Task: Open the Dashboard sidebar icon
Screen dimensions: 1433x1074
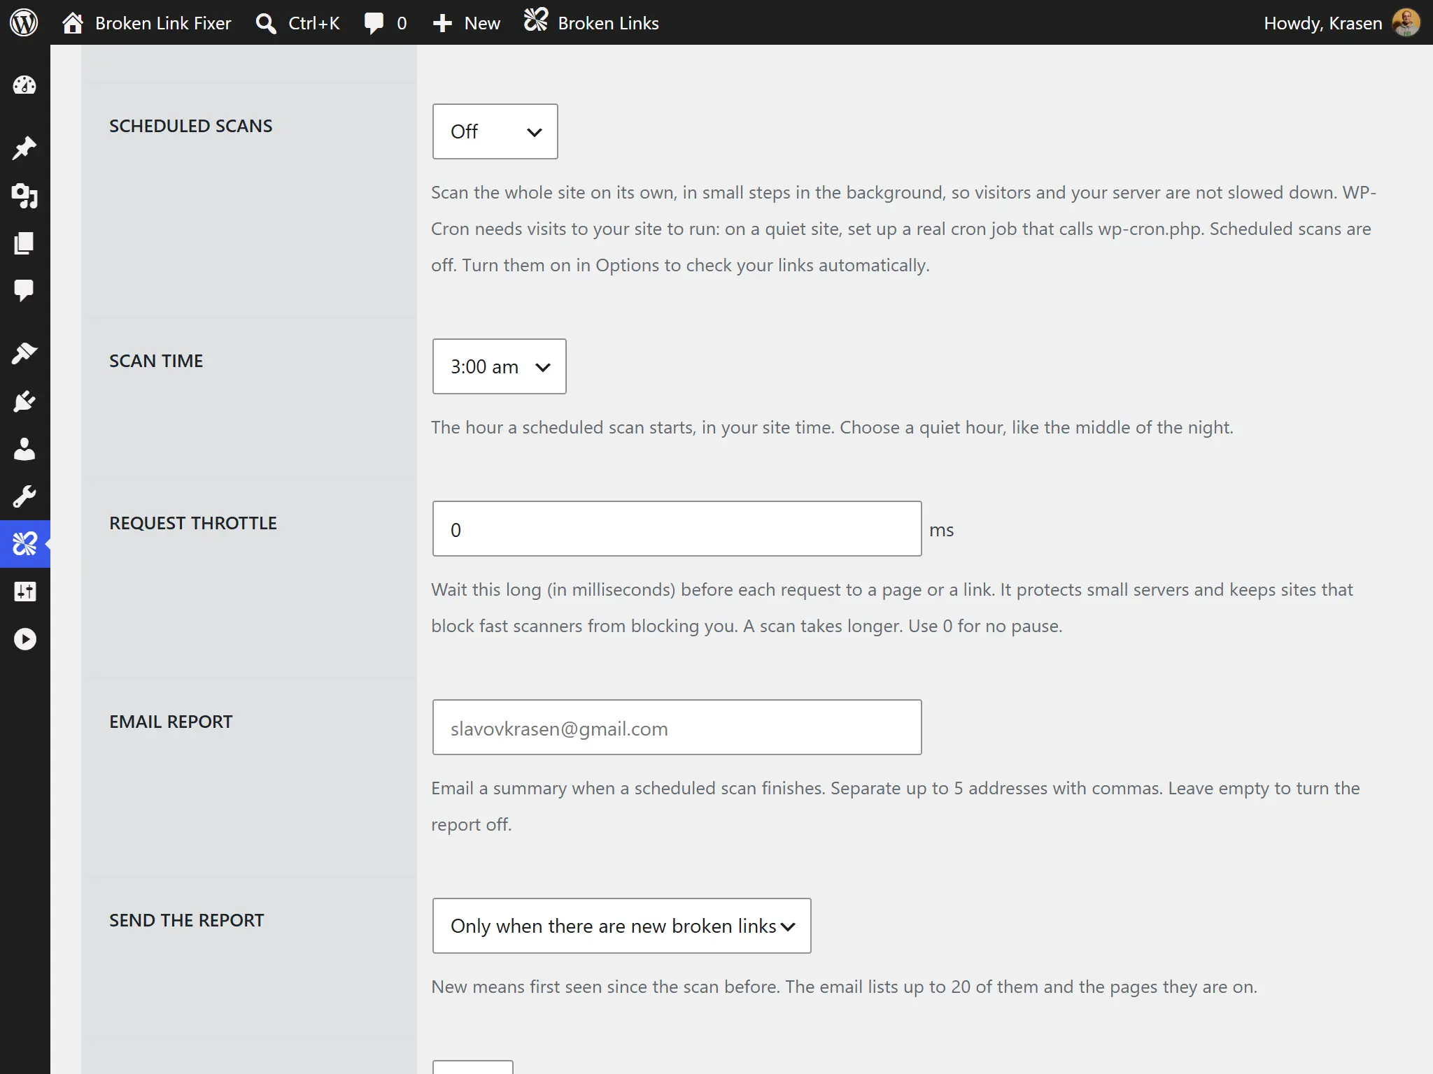Action: (x=24, y=85)
